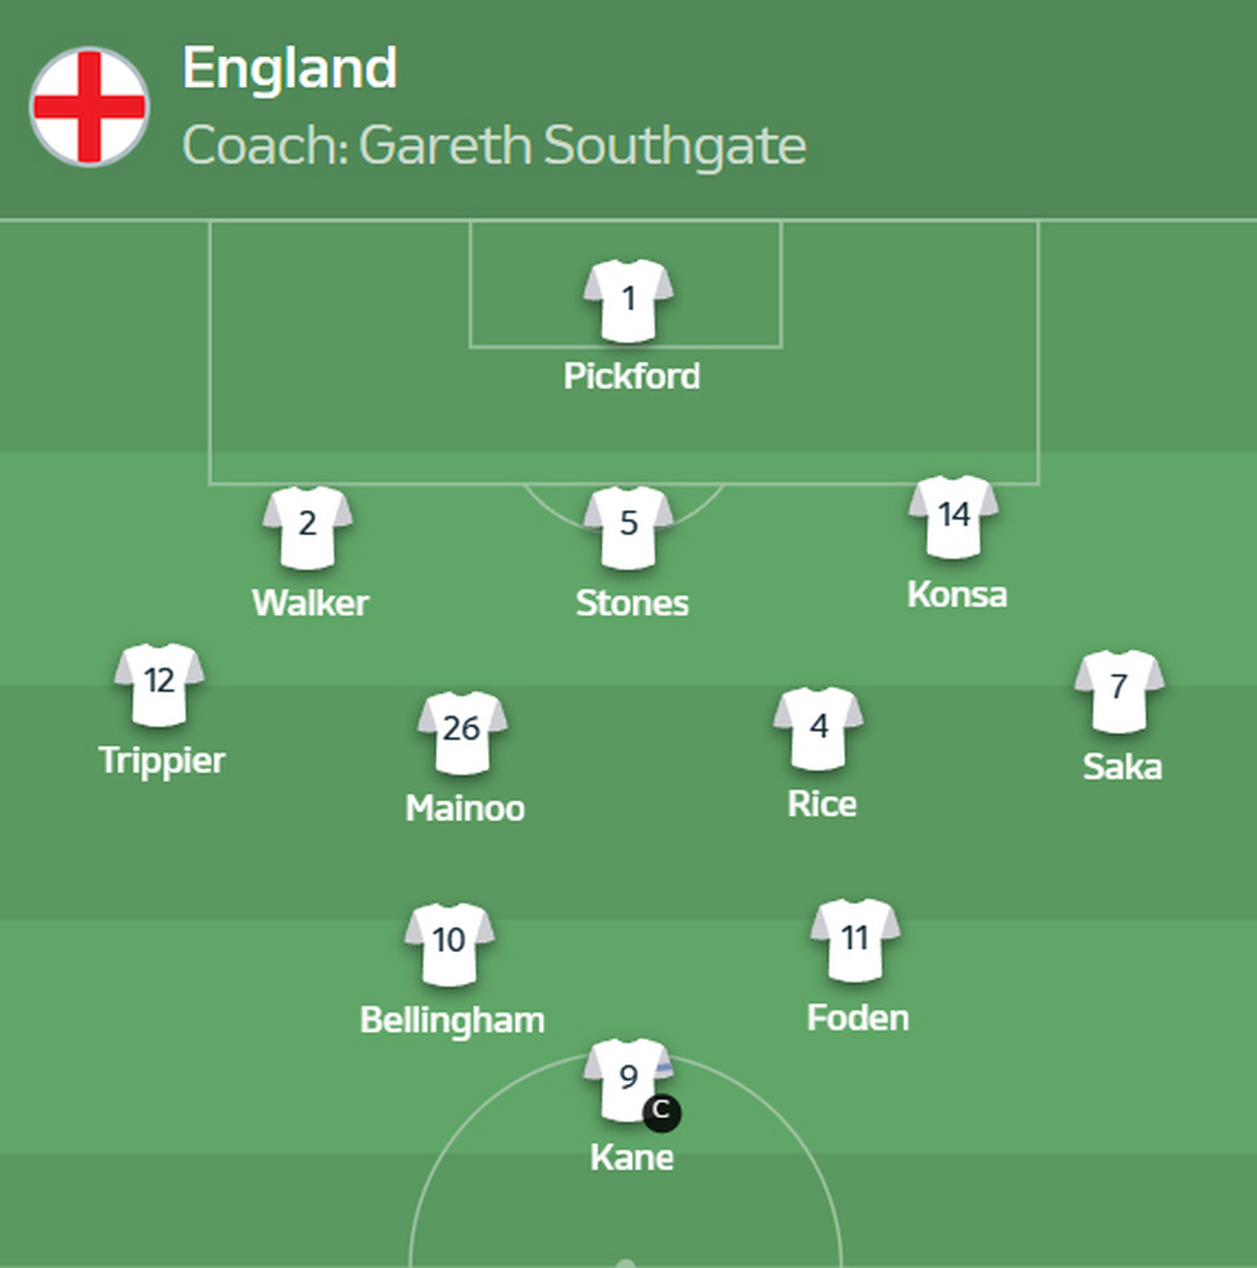Select Rice's number 4 shirt icon
The image size is (1257, 1268).
(x=818, y=729)
